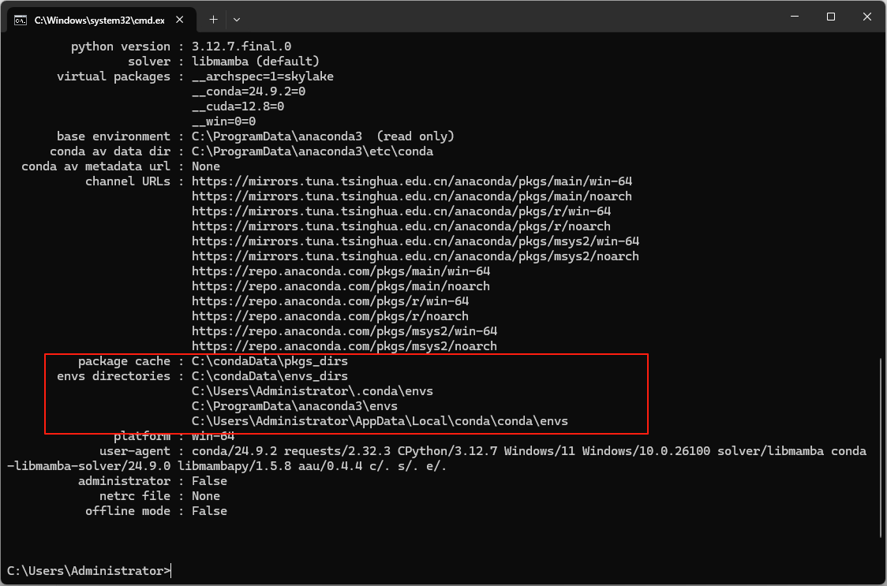887x586 pixels.
Task: Open the new tab profile dropdown
Action: tap(237, 19)
